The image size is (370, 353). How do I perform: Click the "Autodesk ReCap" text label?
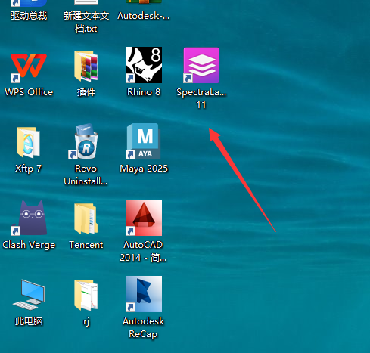144,327
